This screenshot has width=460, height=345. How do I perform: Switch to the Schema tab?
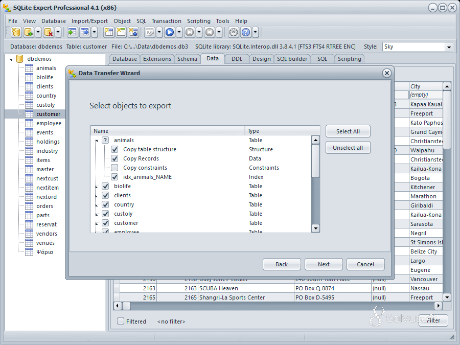click(x=187, y=59)
